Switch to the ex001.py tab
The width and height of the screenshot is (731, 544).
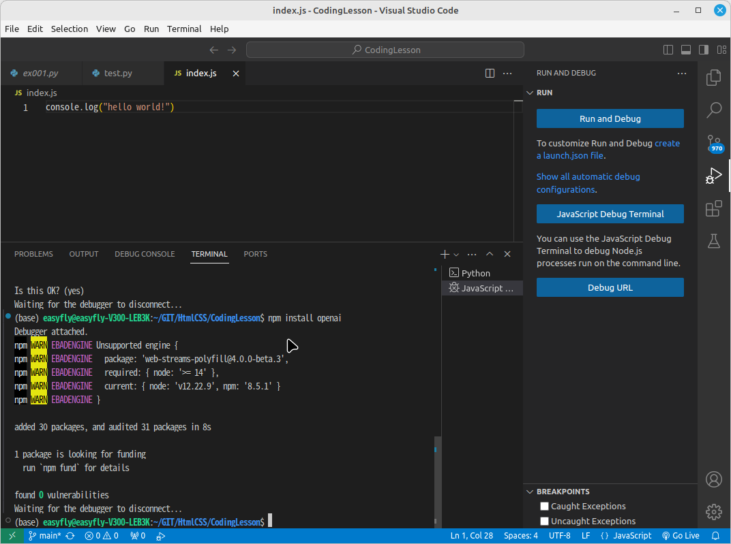tap(41, 73)
